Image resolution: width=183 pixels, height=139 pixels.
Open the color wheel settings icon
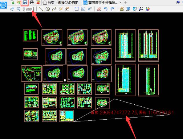tap(148, 9)
